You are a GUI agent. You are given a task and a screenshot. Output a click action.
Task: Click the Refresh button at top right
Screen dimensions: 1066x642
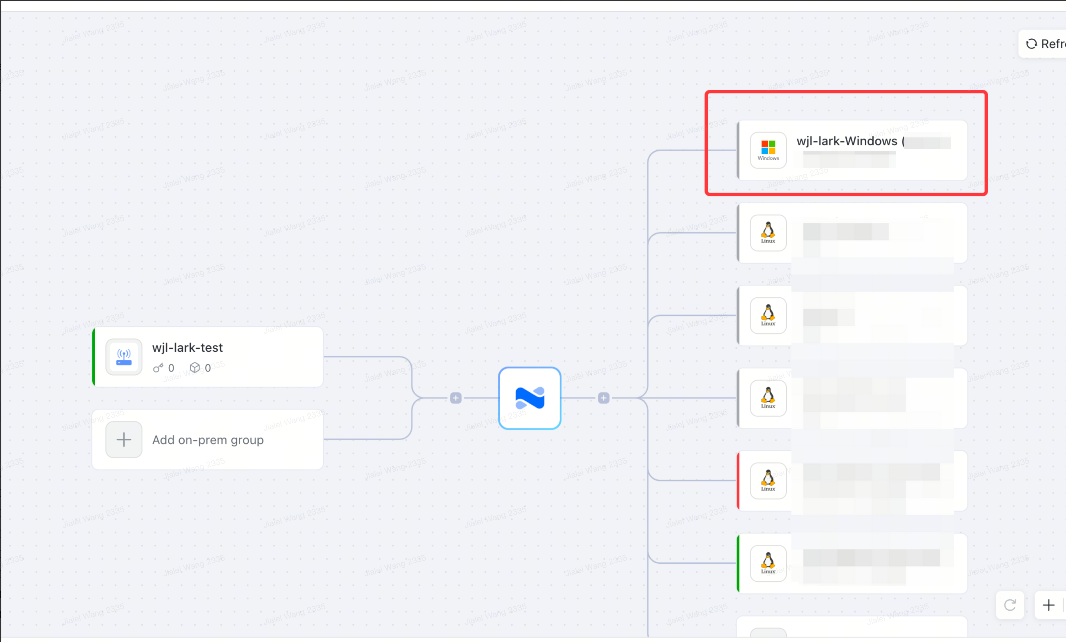[1043, 44]
